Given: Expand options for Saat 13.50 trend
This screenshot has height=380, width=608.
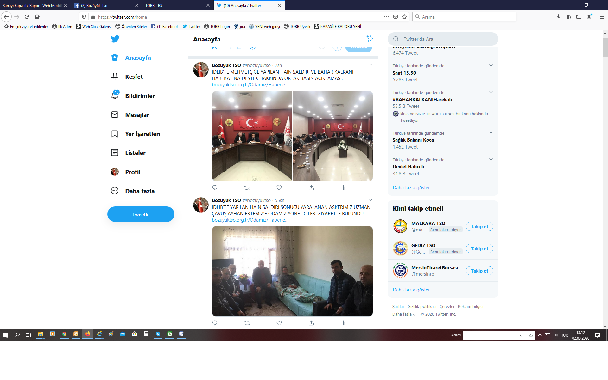Looking at the screenshot, I should click(491, 65).
